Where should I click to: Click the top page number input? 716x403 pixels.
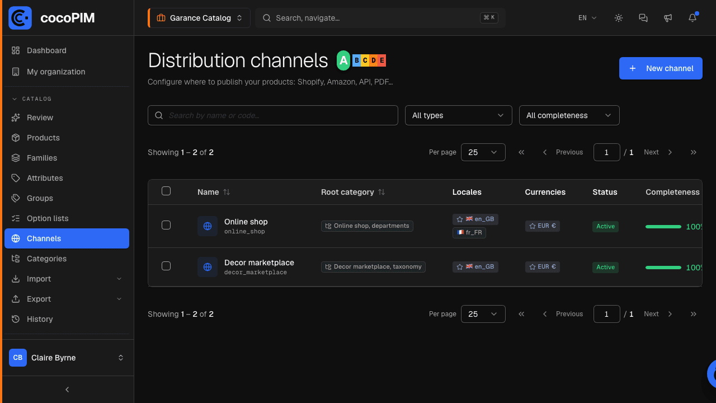point(606,152)
